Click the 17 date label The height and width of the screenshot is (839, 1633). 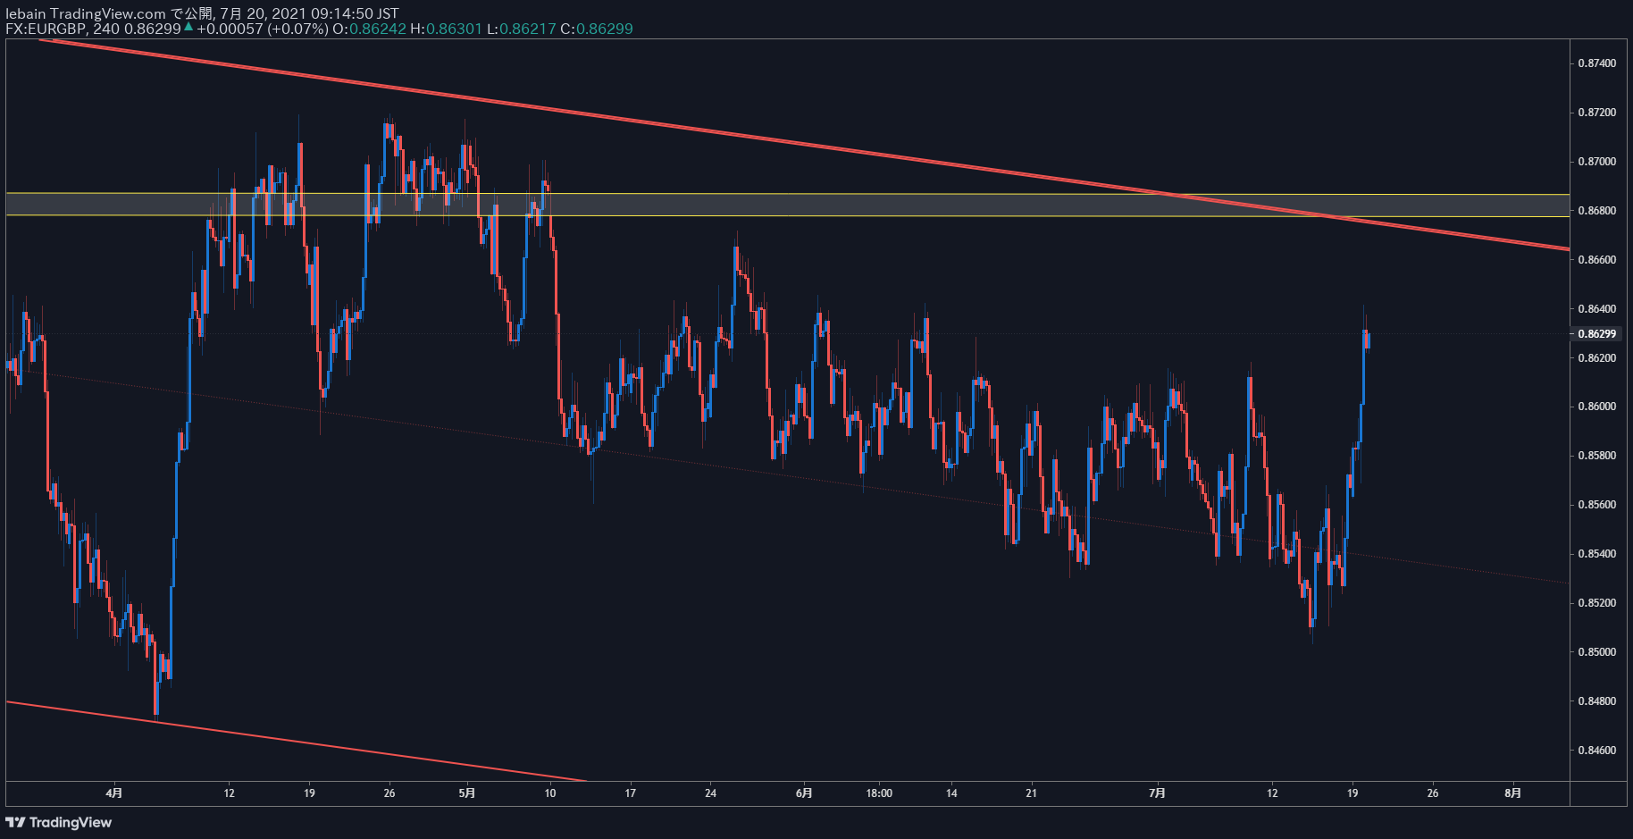(631, 793)
